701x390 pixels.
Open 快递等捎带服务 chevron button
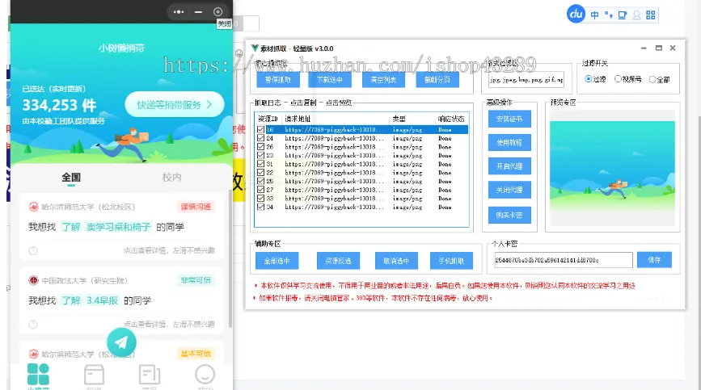[x=174, y=104]
